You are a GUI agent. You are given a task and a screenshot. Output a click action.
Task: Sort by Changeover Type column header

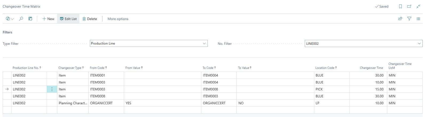(x=71, y=68)
